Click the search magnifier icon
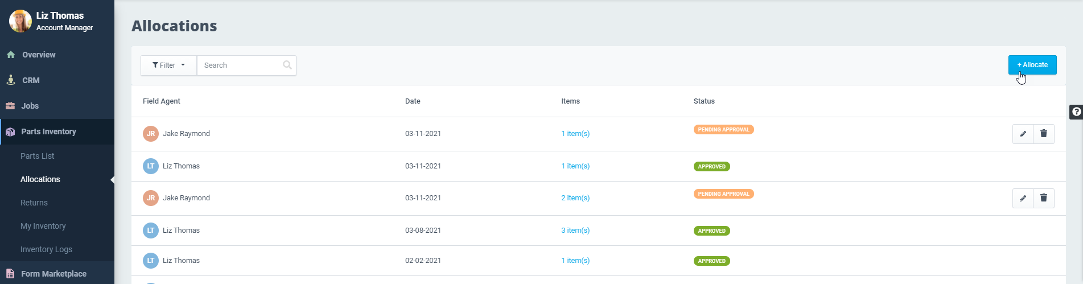 [287, 65]
